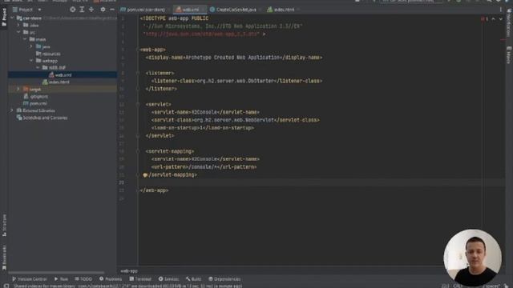This screenshot has width=513, height=288.
Task: Click the yellow intention bulb in the gutter
Action: click(145, 175)
